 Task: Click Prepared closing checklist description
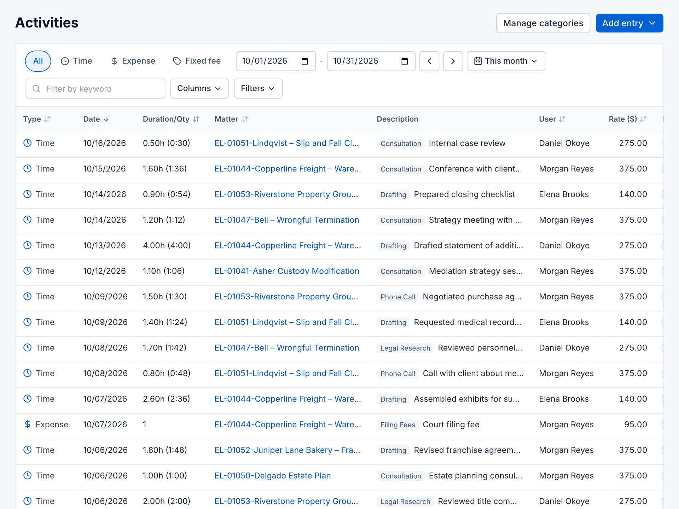[x=464, y=194]
